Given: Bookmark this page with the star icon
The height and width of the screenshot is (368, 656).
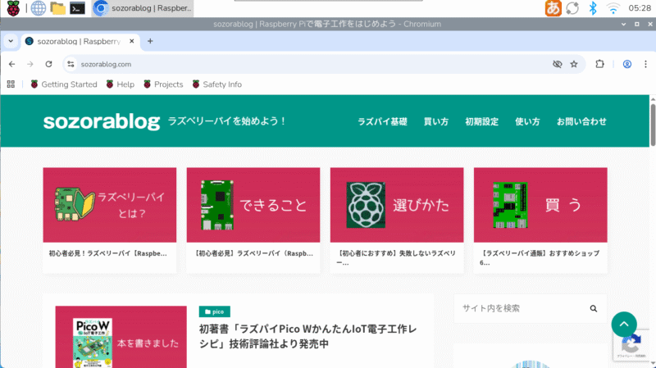Looking at the screenshot, I should (x=574, y=64).
